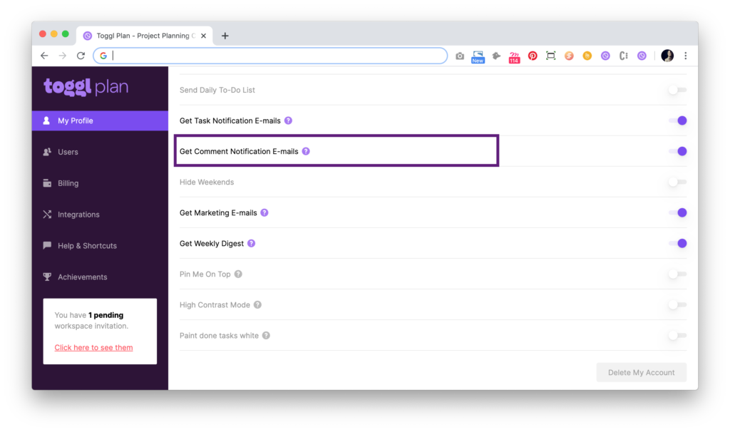730x432 pixels.
Task: Click help icon beside High Contrast Mode
Action: point(257,305)
